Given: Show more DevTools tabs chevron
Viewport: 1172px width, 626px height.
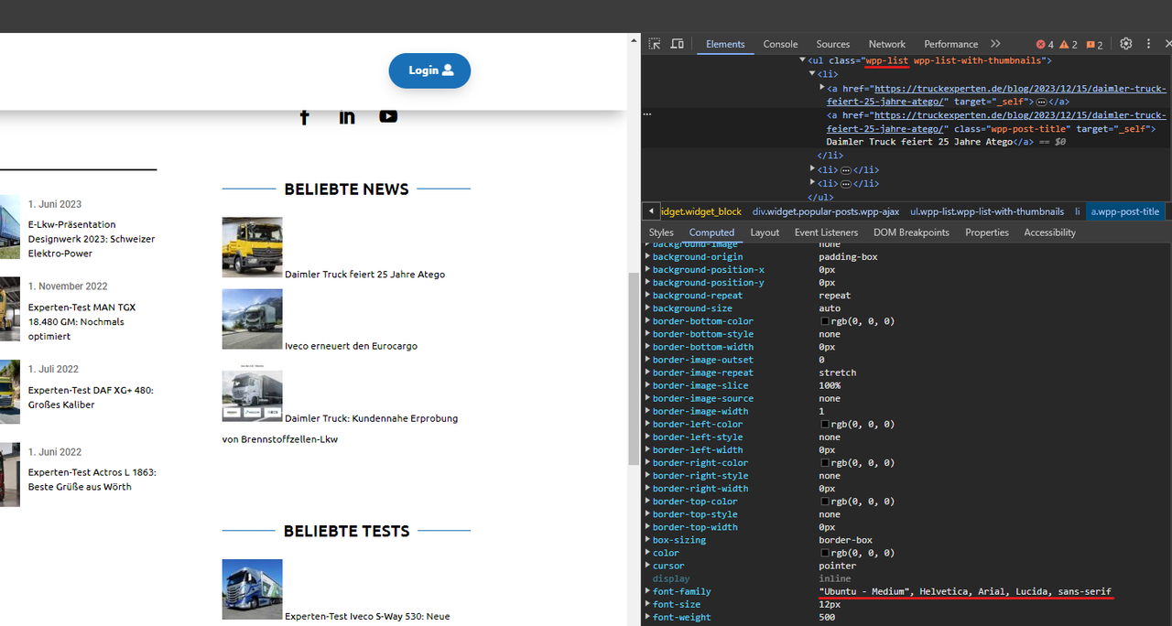Looking at the screenshot, I should pos(995,44).
